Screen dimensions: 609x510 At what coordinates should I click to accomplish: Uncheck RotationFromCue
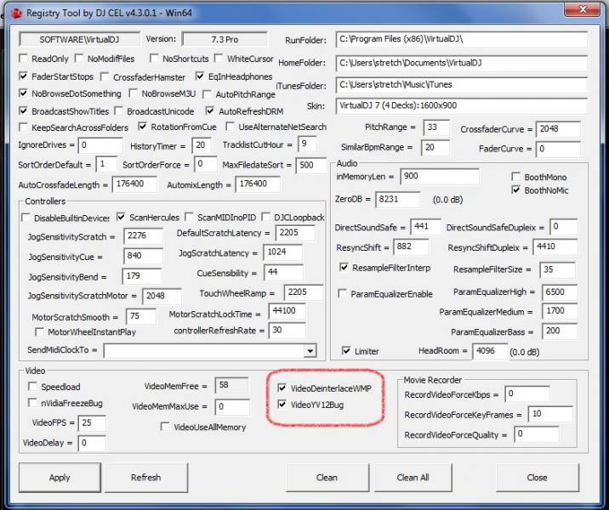[143, 127]
